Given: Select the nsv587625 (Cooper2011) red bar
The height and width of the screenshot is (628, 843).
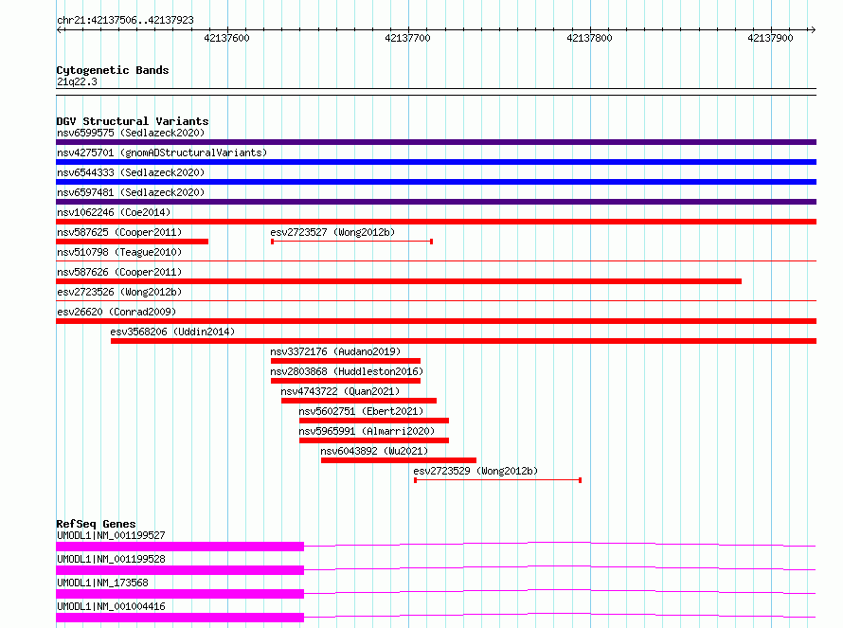Looking at the screenshot, I should tap(133, 242).
